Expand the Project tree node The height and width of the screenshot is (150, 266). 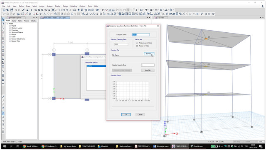[x=10, y=26]
